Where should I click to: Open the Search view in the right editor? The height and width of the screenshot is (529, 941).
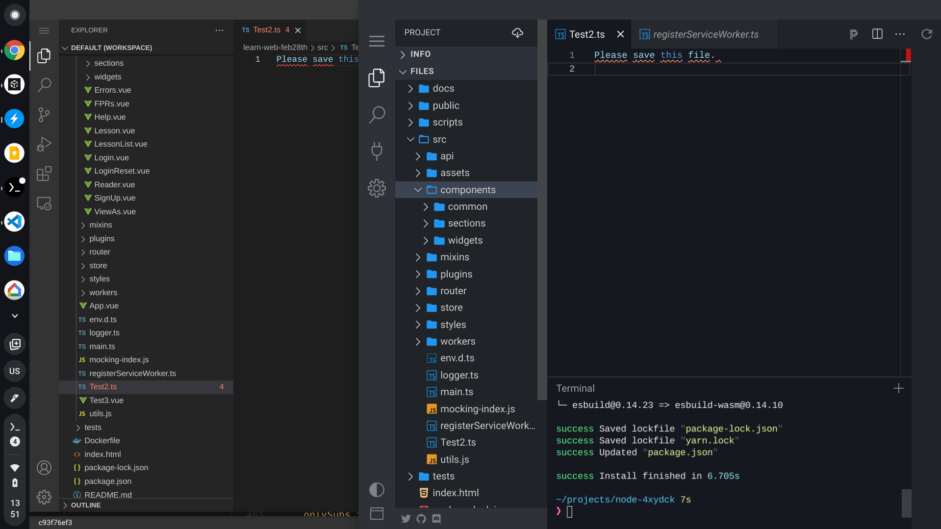pyautogui.click(x=377, y=114)
